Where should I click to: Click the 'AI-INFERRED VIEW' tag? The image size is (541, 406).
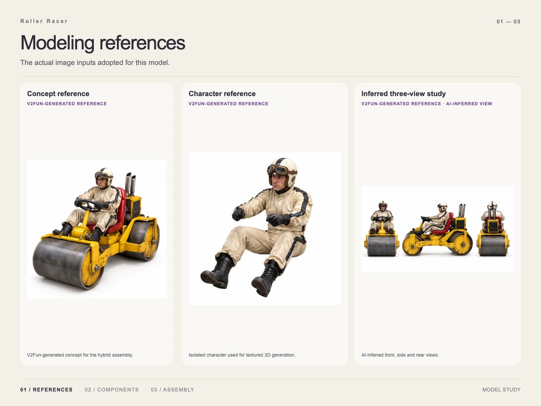(x=469, y=104)
